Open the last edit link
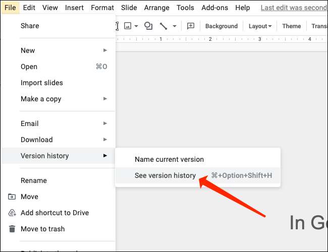328x252 pixels. (x=294, y=8)
